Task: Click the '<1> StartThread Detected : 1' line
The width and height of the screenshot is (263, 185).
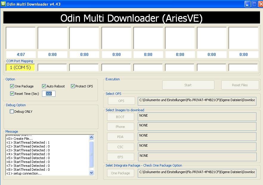Action: (28, 142)
